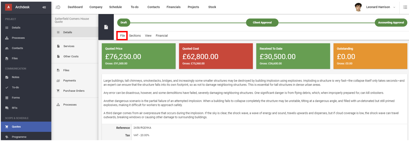Select the Client Approval stage
This screenshot has height=141, width=409.
(x=262, y=23)
